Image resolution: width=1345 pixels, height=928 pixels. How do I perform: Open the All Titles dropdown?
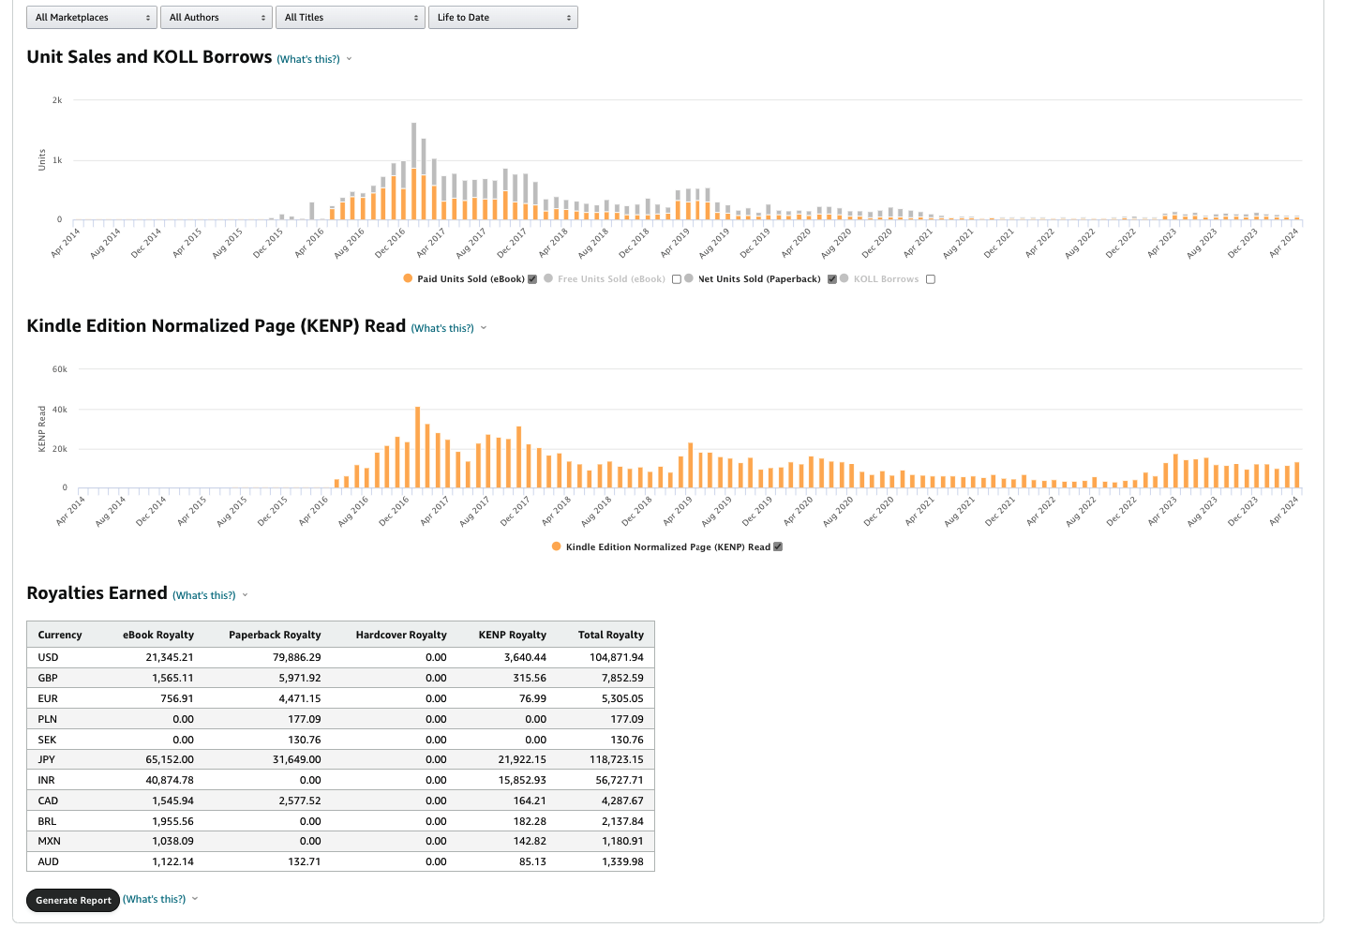point(351,18)
